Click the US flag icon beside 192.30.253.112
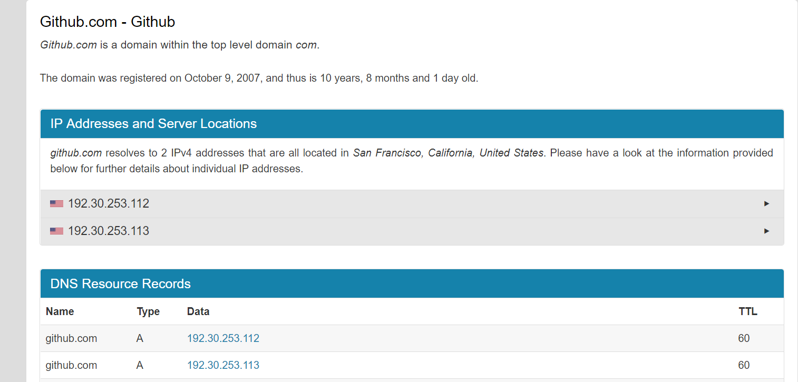This screenshot has height=382, width=798. [56, 203]
